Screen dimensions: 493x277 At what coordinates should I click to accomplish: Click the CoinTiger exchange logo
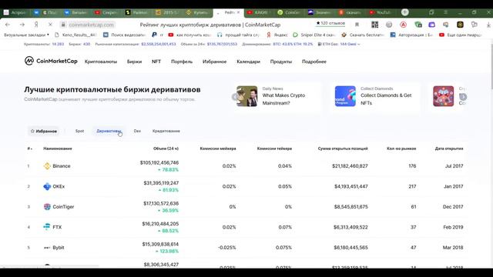click(x=47, y=207)
